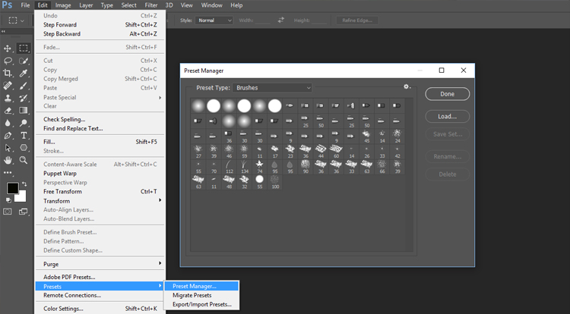Pick the white background color swatch

coord(22,198)
